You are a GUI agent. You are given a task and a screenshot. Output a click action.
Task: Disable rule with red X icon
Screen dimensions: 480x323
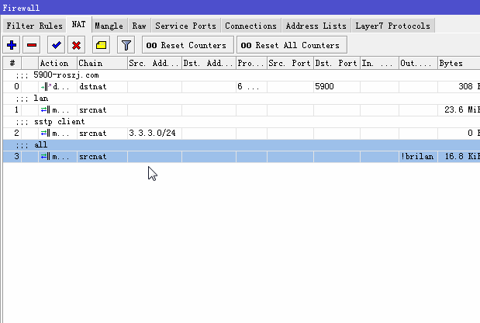77,45
